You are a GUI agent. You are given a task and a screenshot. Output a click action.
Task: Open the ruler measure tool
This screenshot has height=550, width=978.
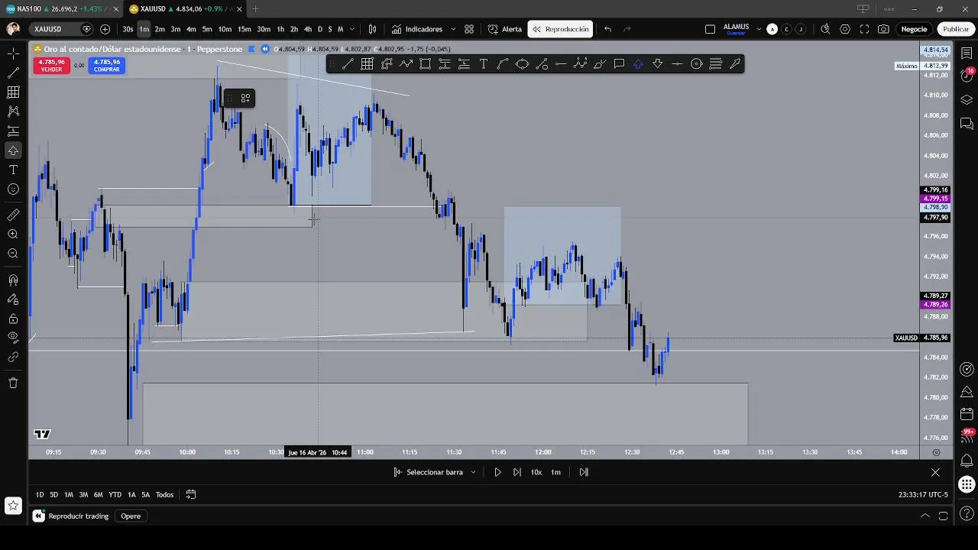pyautogui.click(x=13, y=215)
